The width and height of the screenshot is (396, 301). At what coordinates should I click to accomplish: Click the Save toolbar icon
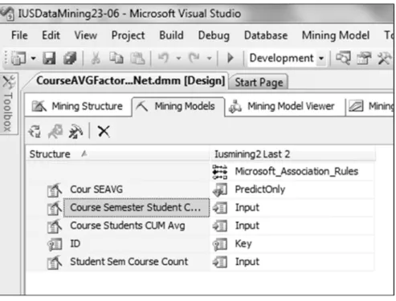click(x=49, y=58)
